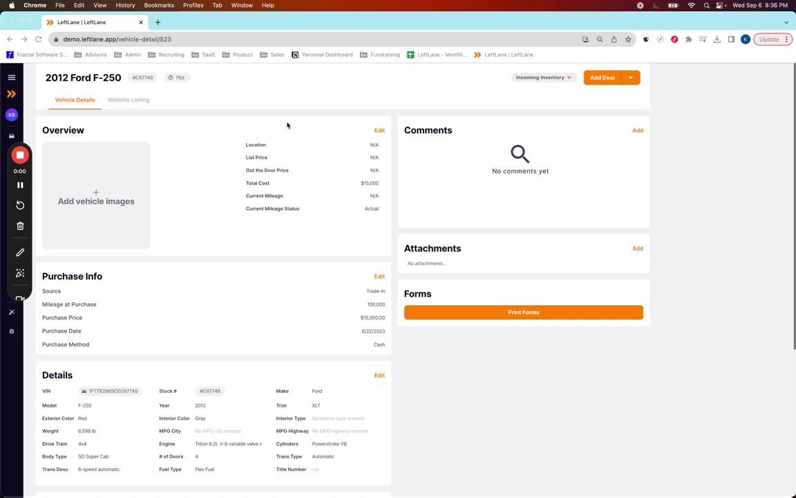The height and width of the screenshot is (498, 796).
Task: Go back in Chrome
Action: [10, 39]
